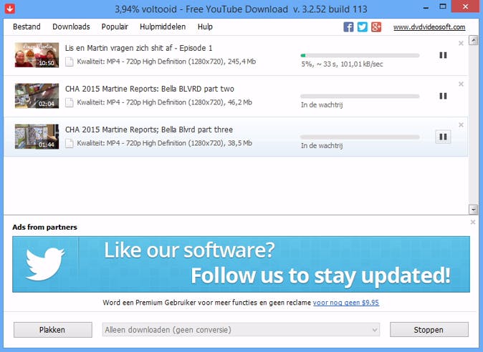This screenshot has width=483, height=352.
Task: Select title 'Lis en Martin vragen zich shit af - Episode 1'
Action: (x=138, y=48)
